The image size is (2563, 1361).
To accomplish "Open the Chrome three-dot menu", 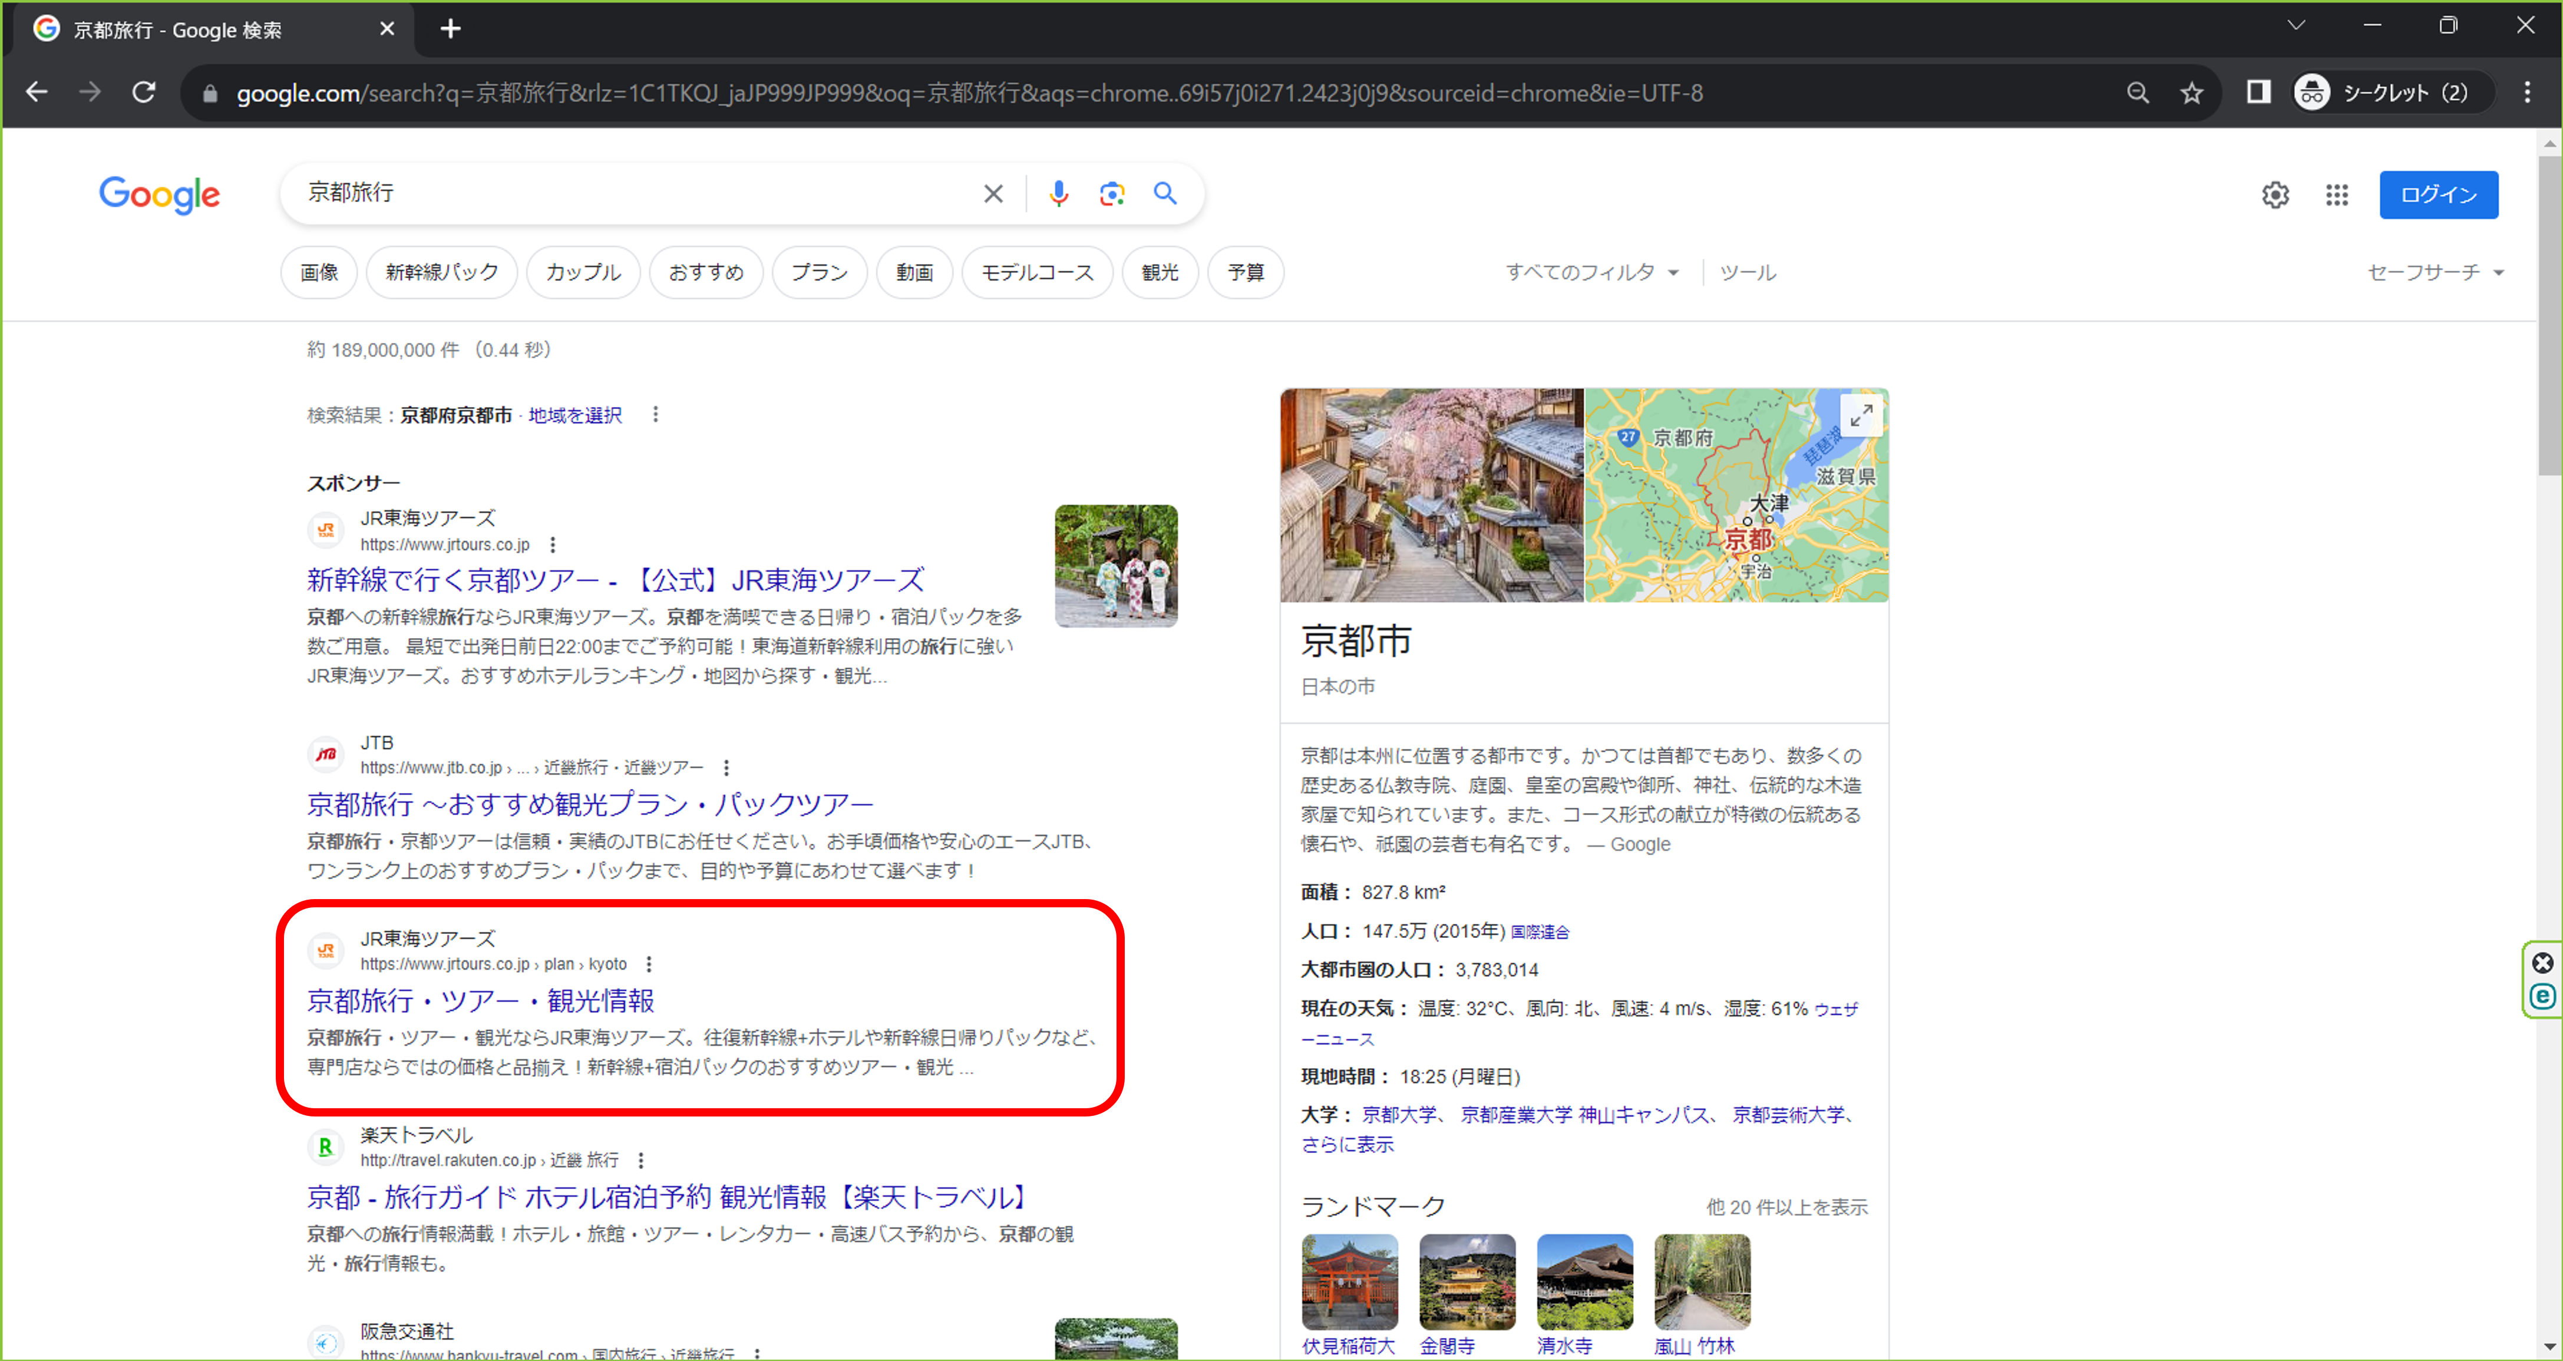I will pyautogui.click(x=2527, y=91).
